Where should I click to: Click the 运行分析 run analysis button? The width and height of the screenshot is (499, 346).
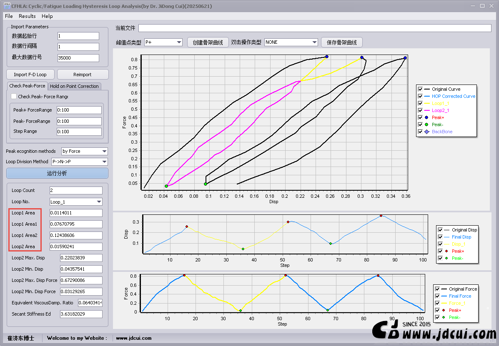click(57, 173)
